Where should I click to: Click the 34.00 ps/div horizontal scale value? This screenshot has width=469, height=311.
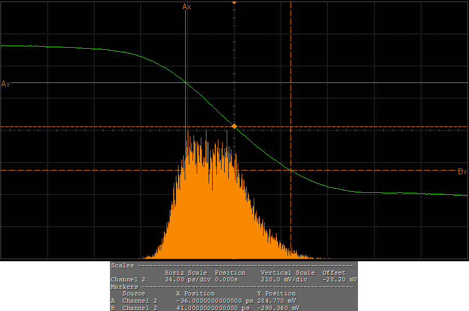pyautogui.click(x=185, y=279)
